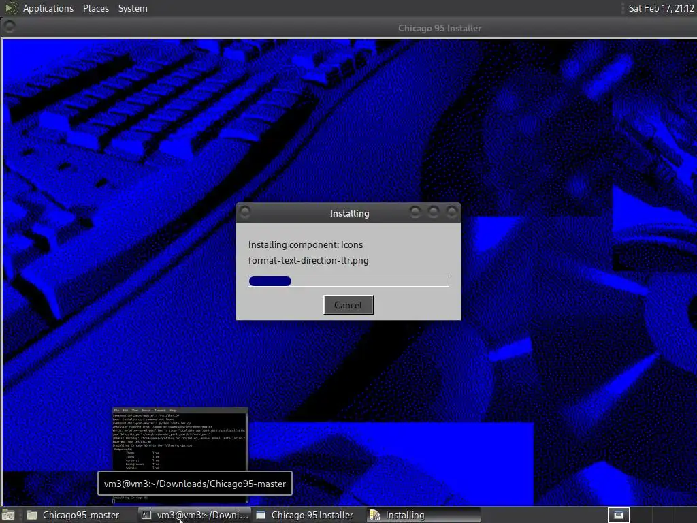Click the workspace switcher at bottom right
This screenshot has width=697, height=523.
[x=618, y=515]
